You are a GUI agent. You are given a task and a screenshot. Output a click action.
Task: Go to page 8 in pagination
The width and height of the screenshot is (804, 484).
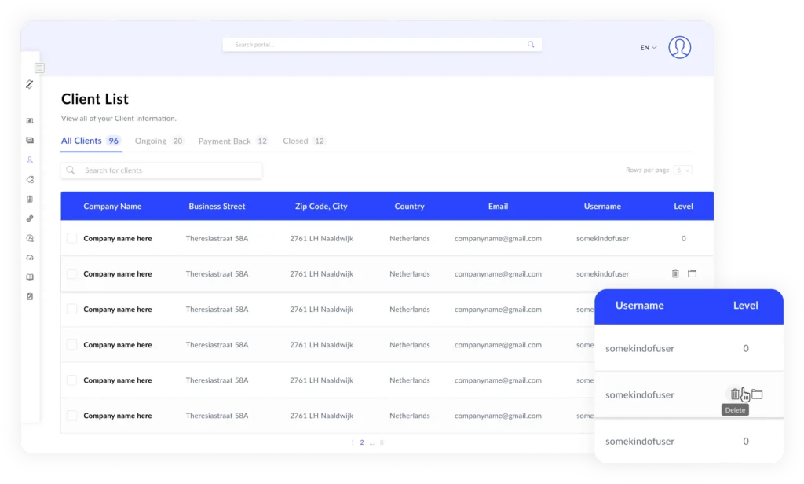tap(382, 442)
